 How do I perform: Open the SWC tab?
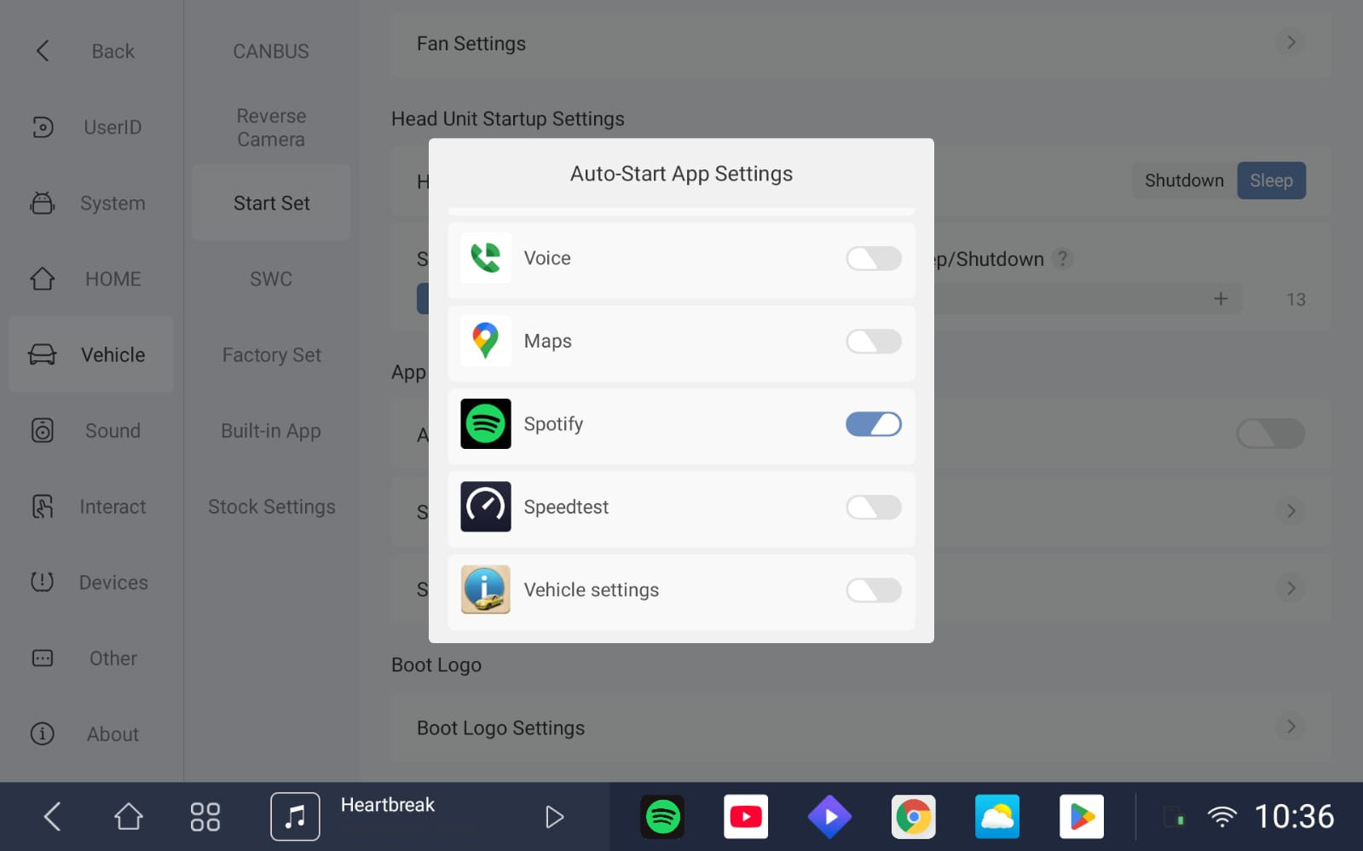point(271,279)
